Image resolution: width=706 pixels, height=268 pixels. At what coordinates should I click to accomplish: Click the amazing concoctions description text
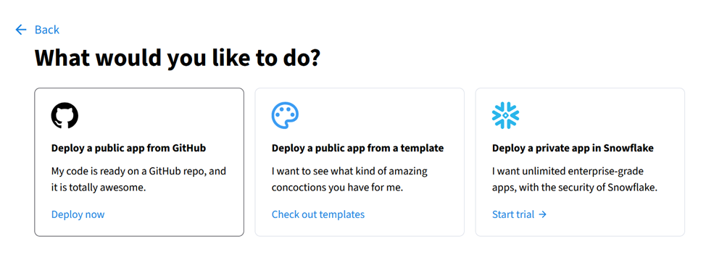point(349,180)
